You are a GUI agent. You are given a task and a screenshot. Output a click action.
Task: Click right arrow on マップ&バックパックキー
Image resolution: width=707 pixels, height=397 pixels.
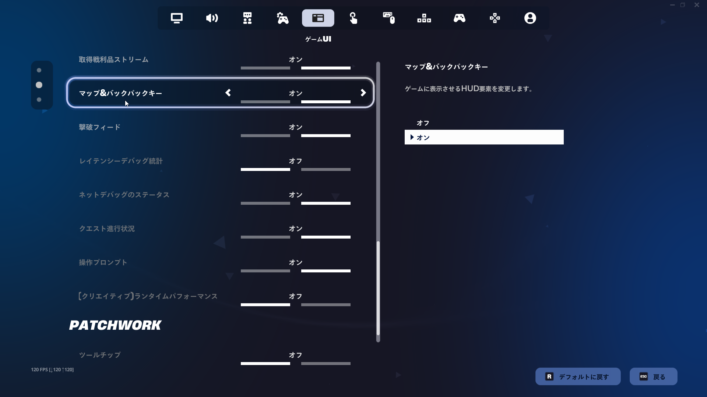click(x=363, y=93)
